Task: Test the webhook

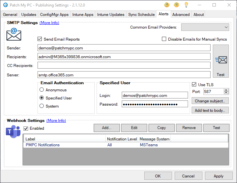Action: [x=216, y=128]
